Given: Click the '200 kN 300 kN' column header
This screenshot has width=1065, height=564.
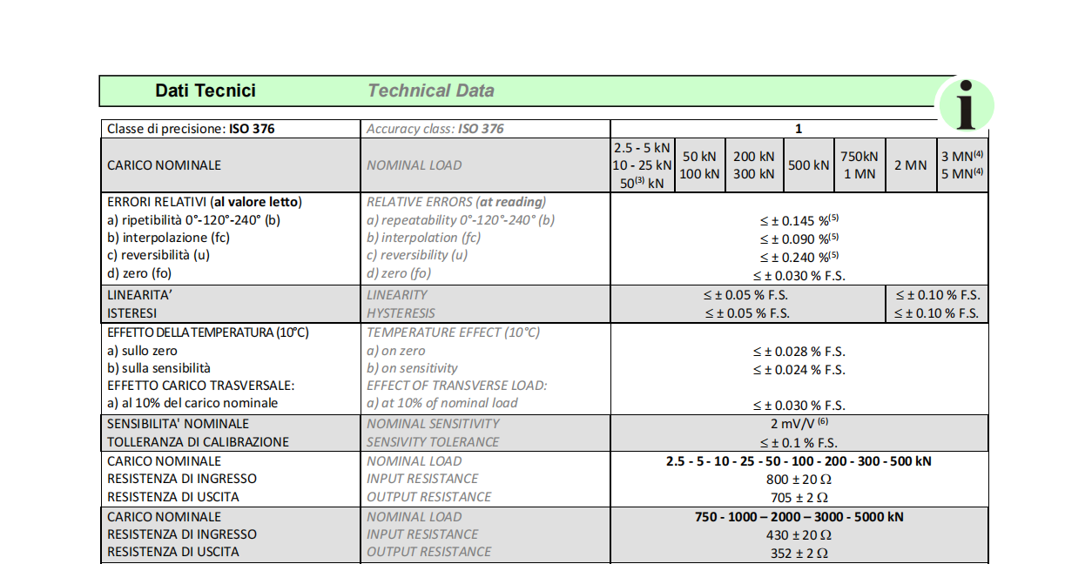Looking at the screenshot, I should click(x=754, y=165).
